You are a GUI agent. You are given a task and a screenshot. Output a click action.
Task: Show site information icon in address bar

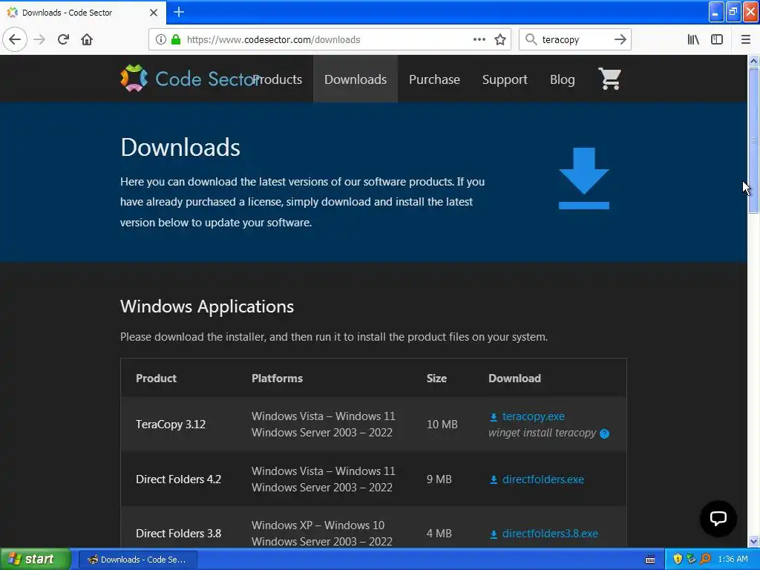pos(161,39)
